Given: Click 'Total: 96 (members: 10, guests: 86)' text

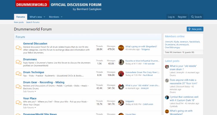Looking at the screenshot, I should point(179,52).
